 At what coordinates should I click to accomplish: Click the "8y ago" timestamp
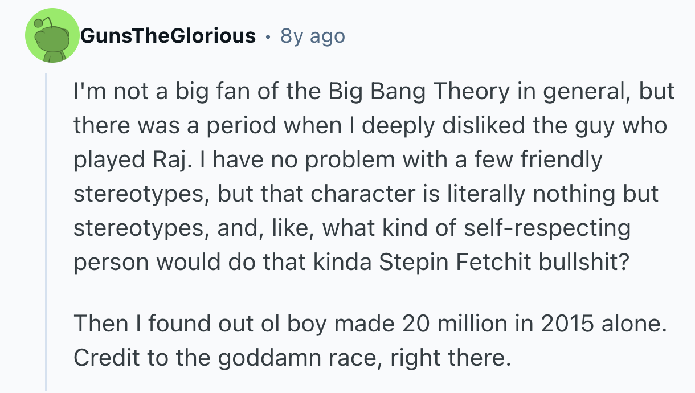313,36
